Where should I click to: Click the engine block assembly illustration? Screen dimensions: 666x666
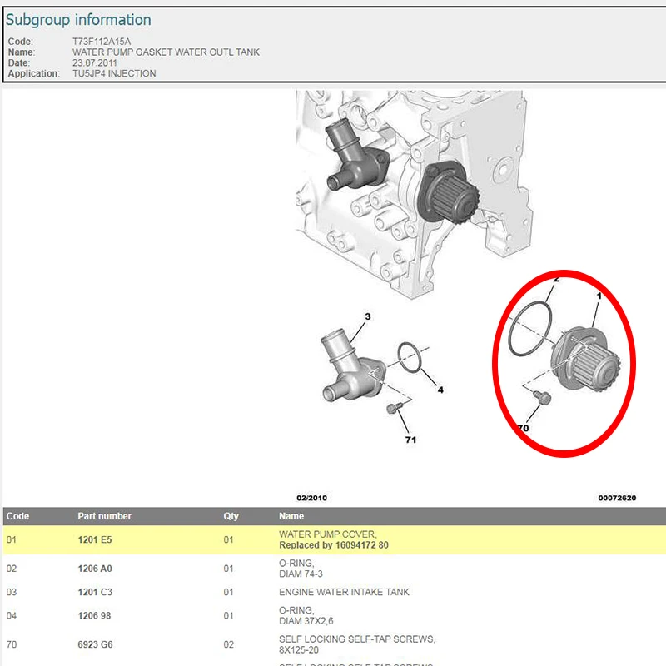pyautogui.click(x=415, y=193)
